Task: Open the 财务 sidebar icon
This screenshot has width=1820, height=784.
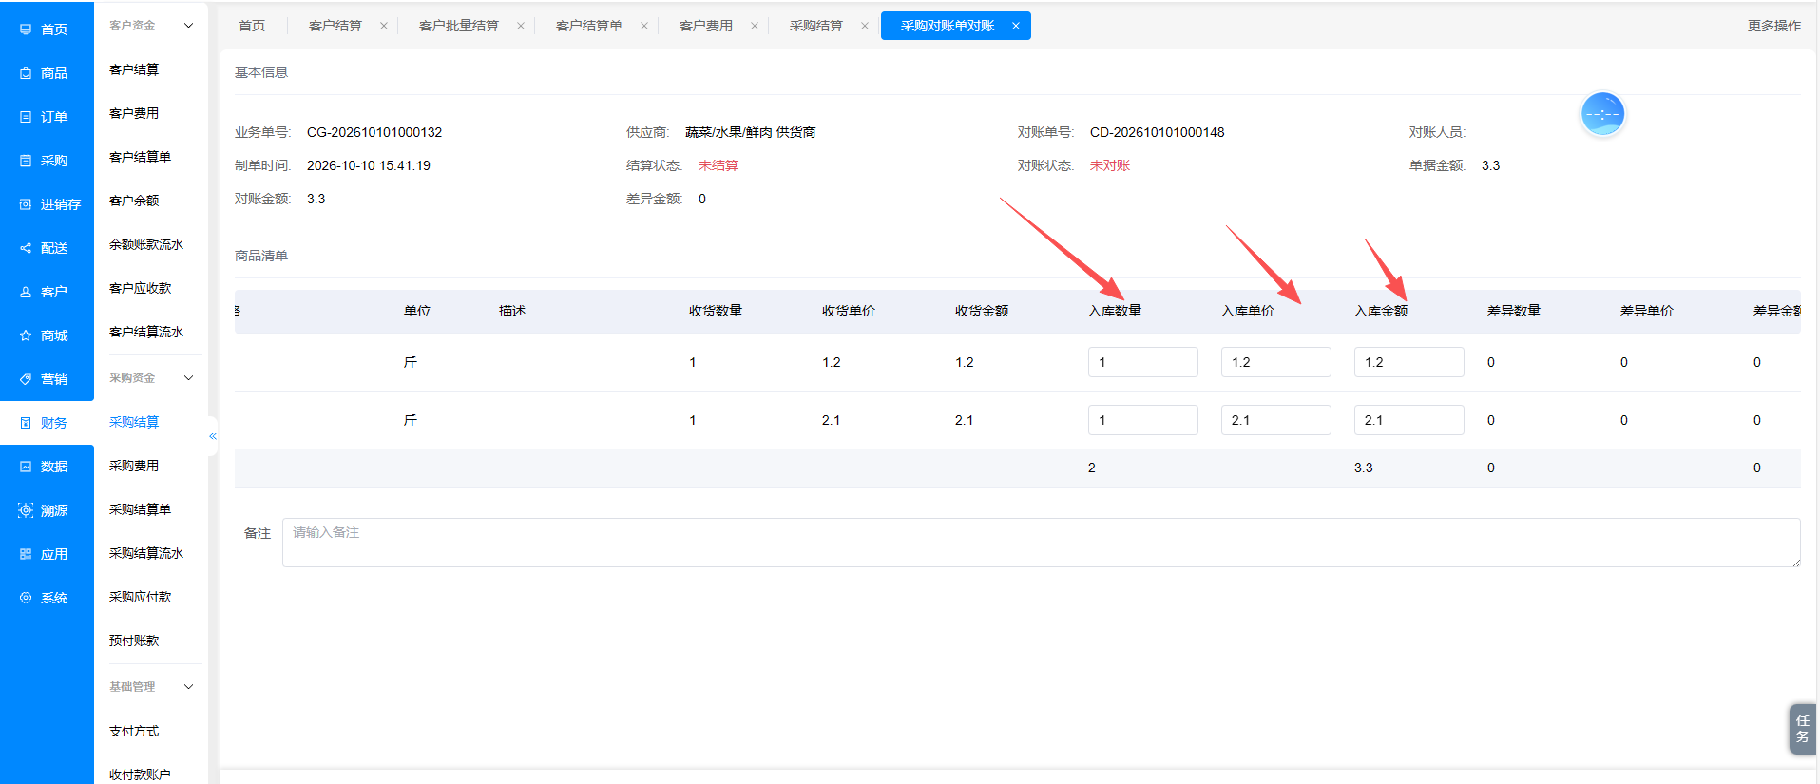Action: [26, 423]
